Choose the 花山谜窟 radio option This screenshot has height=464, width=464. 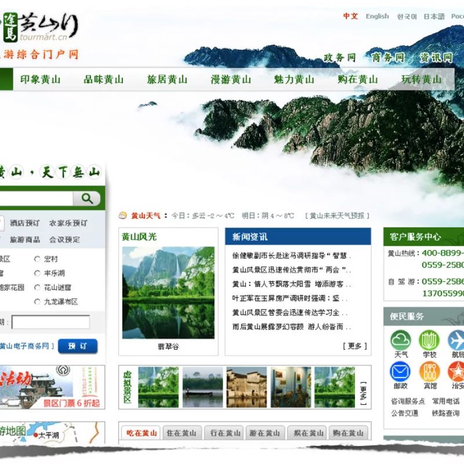click(37, 288)
